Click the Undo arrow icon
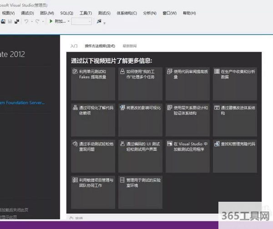 [x=27, y=21]
